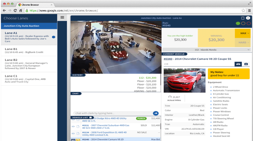Click the blue dot indicator for Lane A1
253x141 pixels.
[53, 37]
